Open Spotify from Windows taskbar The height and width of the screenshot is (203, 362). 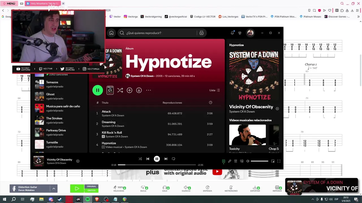click(88, 199)
